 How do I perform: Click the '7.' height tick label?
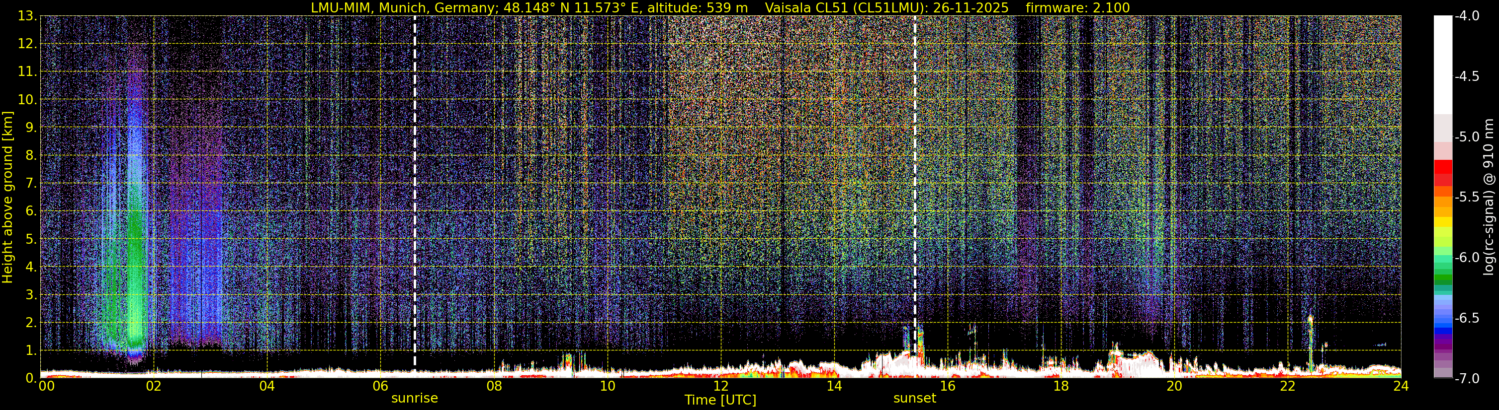(31, 184)
